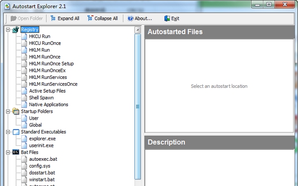The width and height of the screenshot is (298, 186).
Task: Click the HKCU Run page icon
Action: [x=24, y=36]
